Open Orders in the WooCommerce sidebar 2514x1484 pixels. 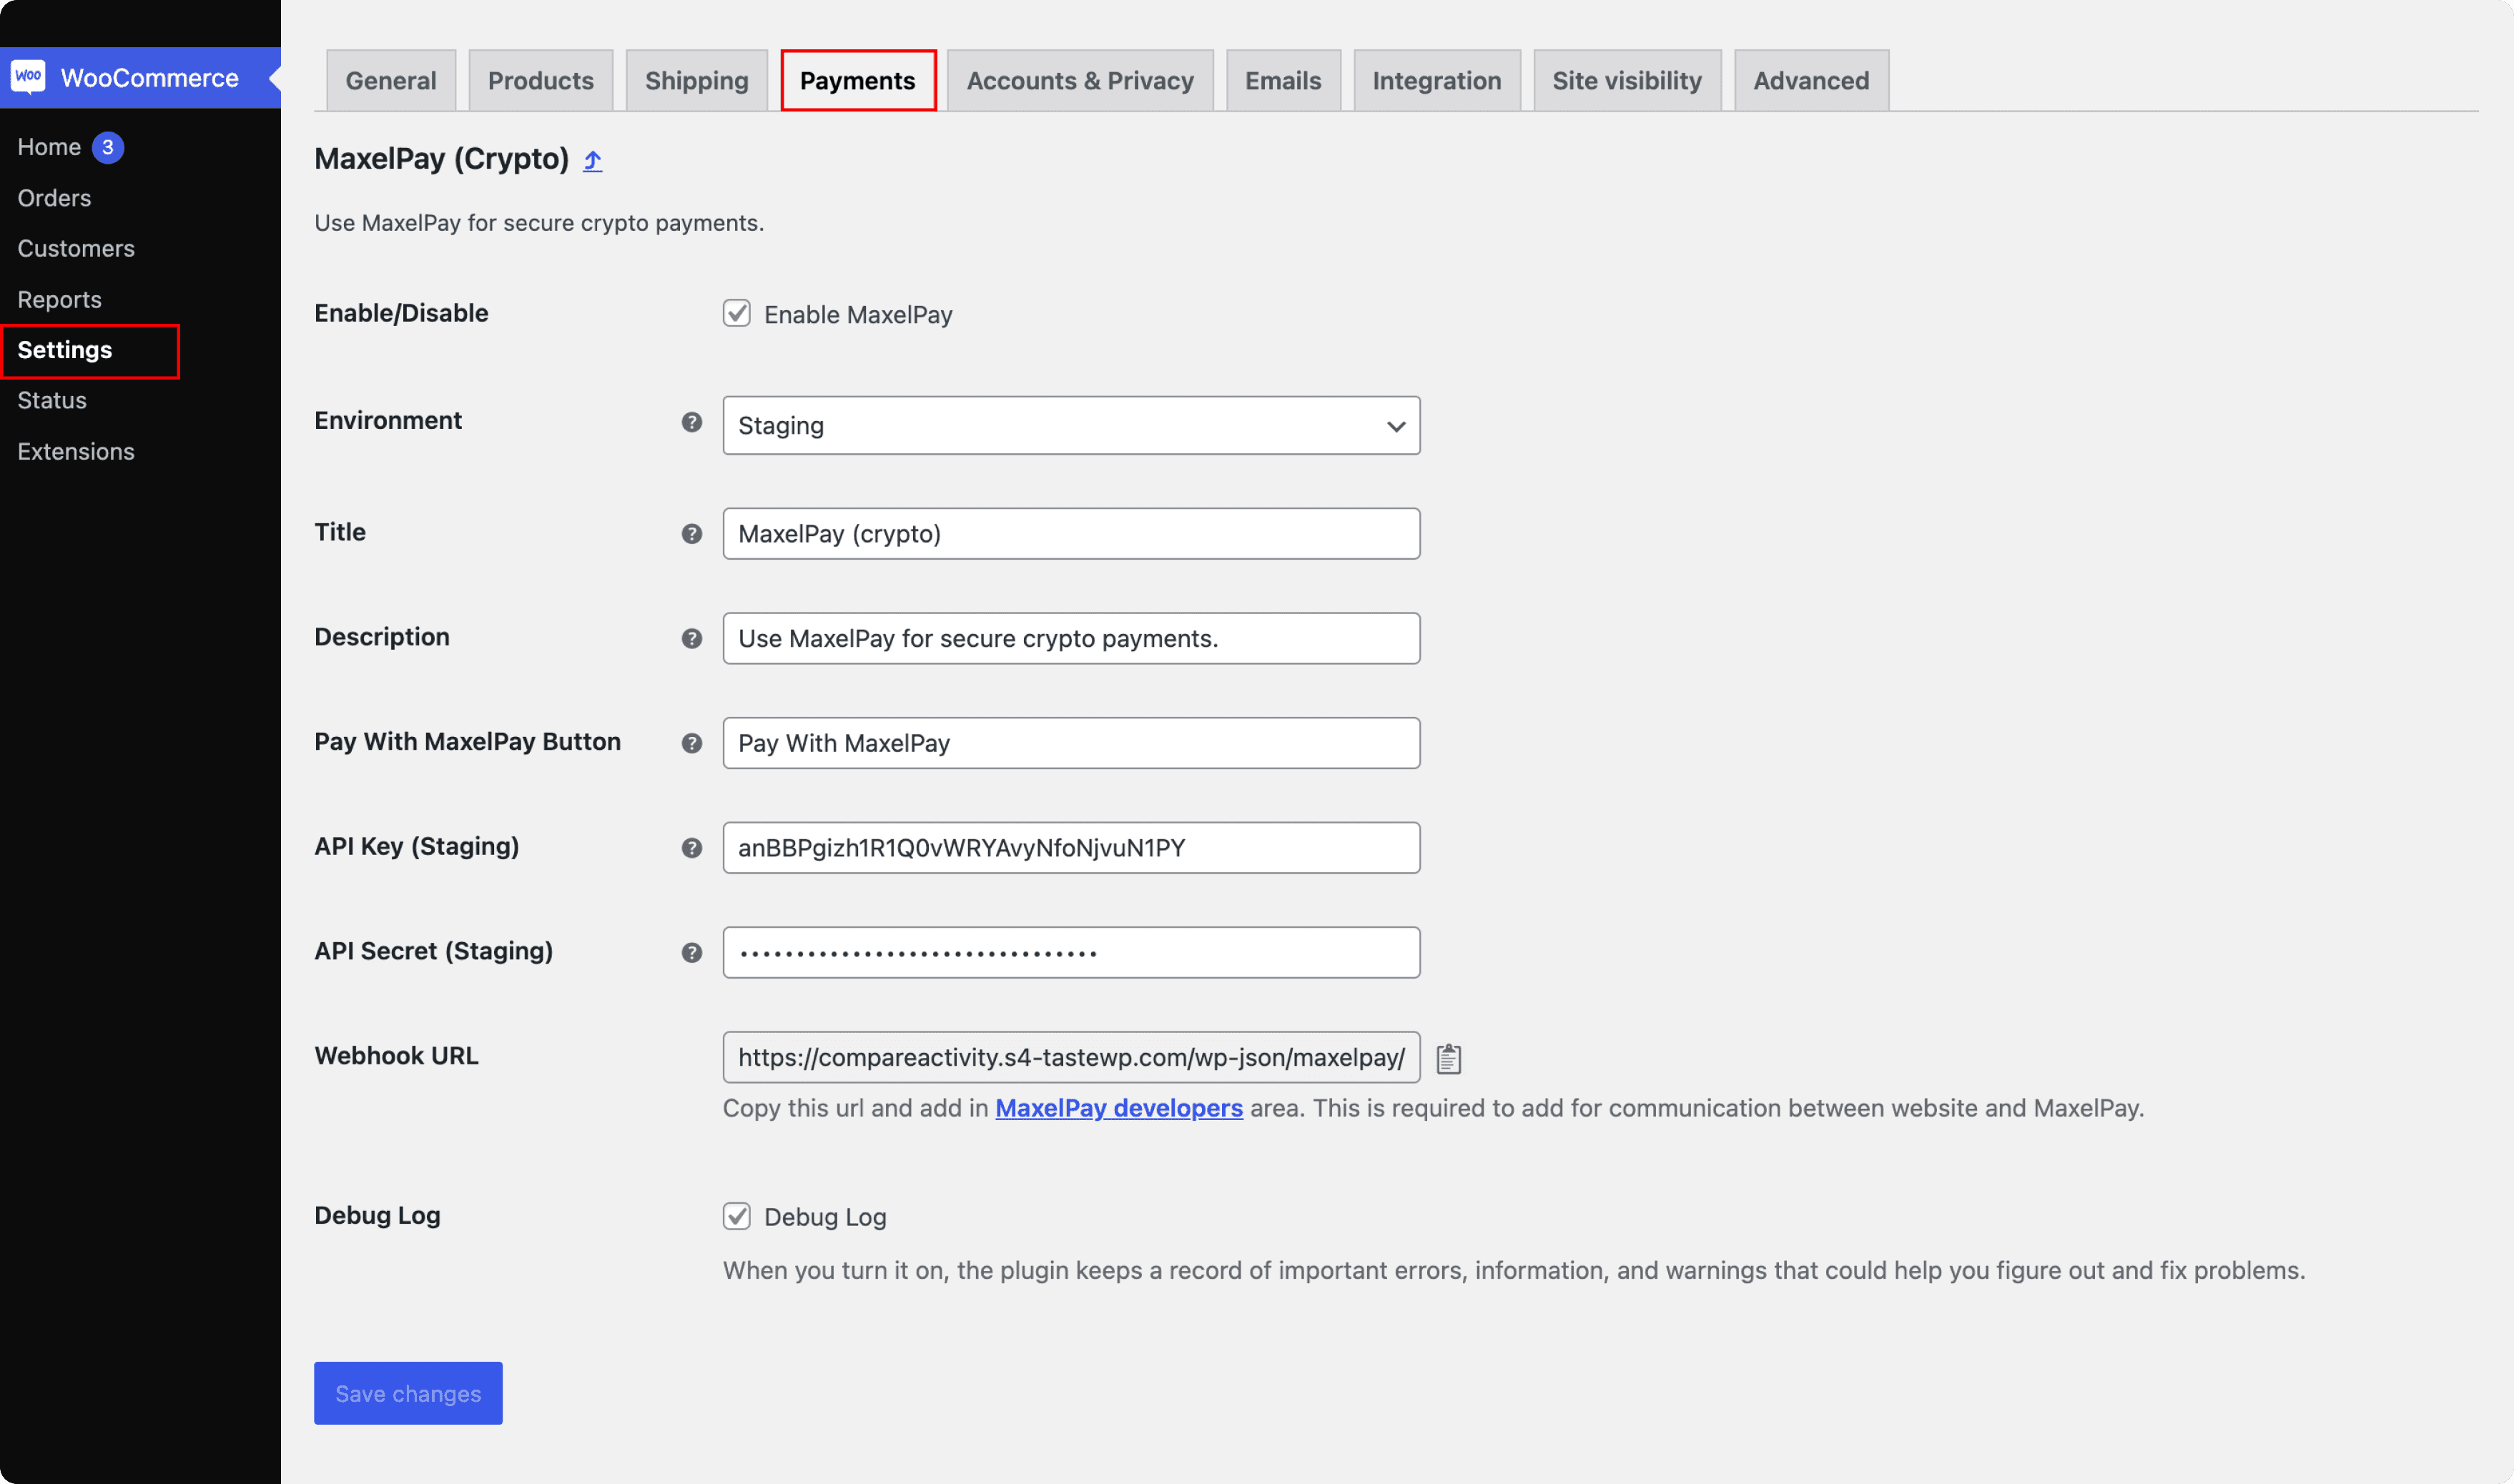[x=54, y=198]
